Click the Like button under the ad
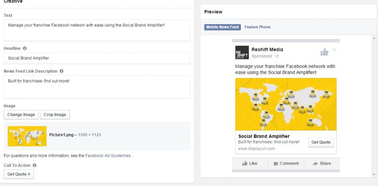378x186 pixels. click(x=250, y=164)
